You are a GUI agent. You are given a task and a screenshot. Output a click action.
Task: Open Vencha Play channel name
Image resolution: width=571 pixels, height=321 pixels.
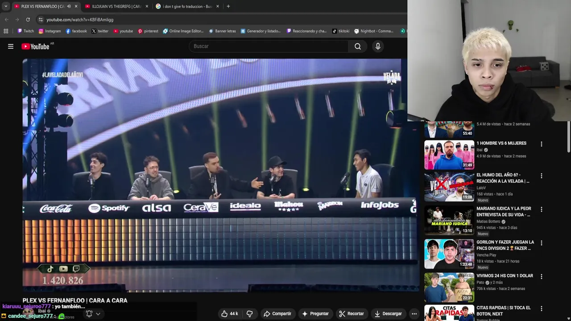coord(486,255)
